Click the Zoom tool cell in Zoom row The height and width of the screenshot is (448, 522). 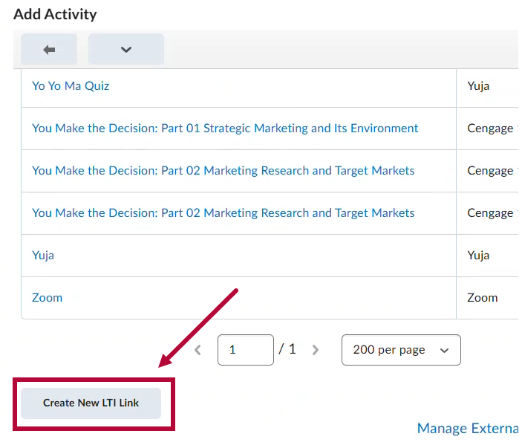click(482, 298)
